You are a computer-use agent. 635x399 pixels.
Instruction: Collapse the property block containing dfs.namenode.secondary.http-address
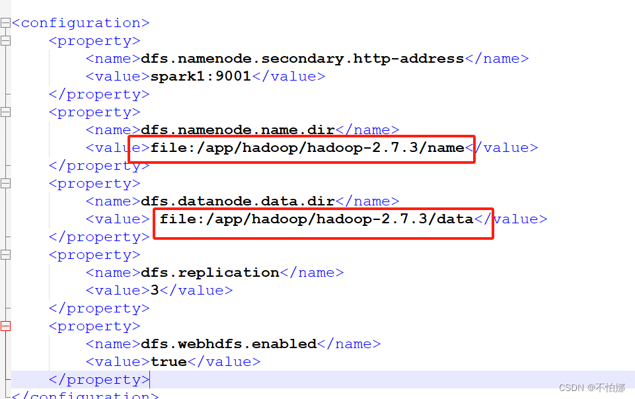click(x=5, y=40)
